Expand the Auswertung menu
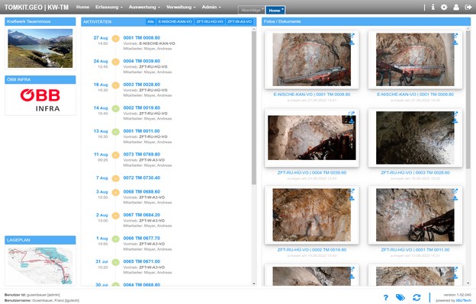Screen dimensions: 476x304 (x=144, y=7)
